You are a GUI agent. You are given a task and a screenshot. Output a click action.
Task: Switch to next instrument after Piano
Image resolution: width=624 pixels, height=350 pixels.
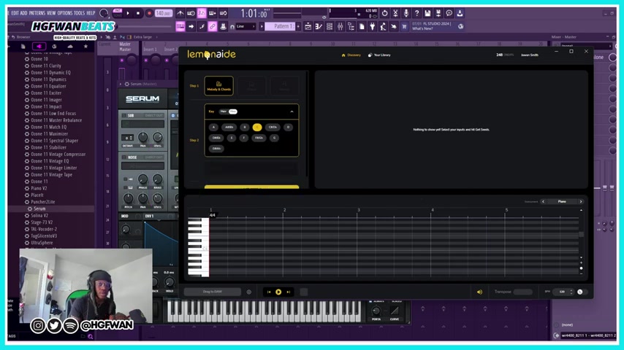[x=581, y=202]
